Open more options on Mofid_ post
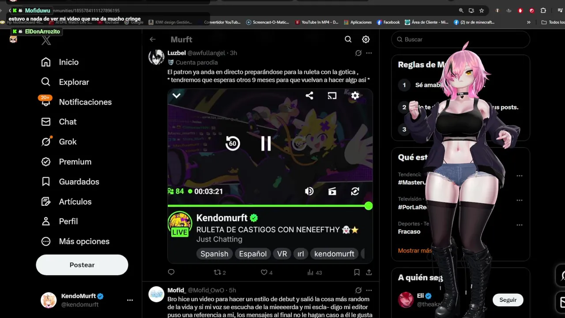The width and height of the screenshot is (565, 318). (x=369, y=290)
